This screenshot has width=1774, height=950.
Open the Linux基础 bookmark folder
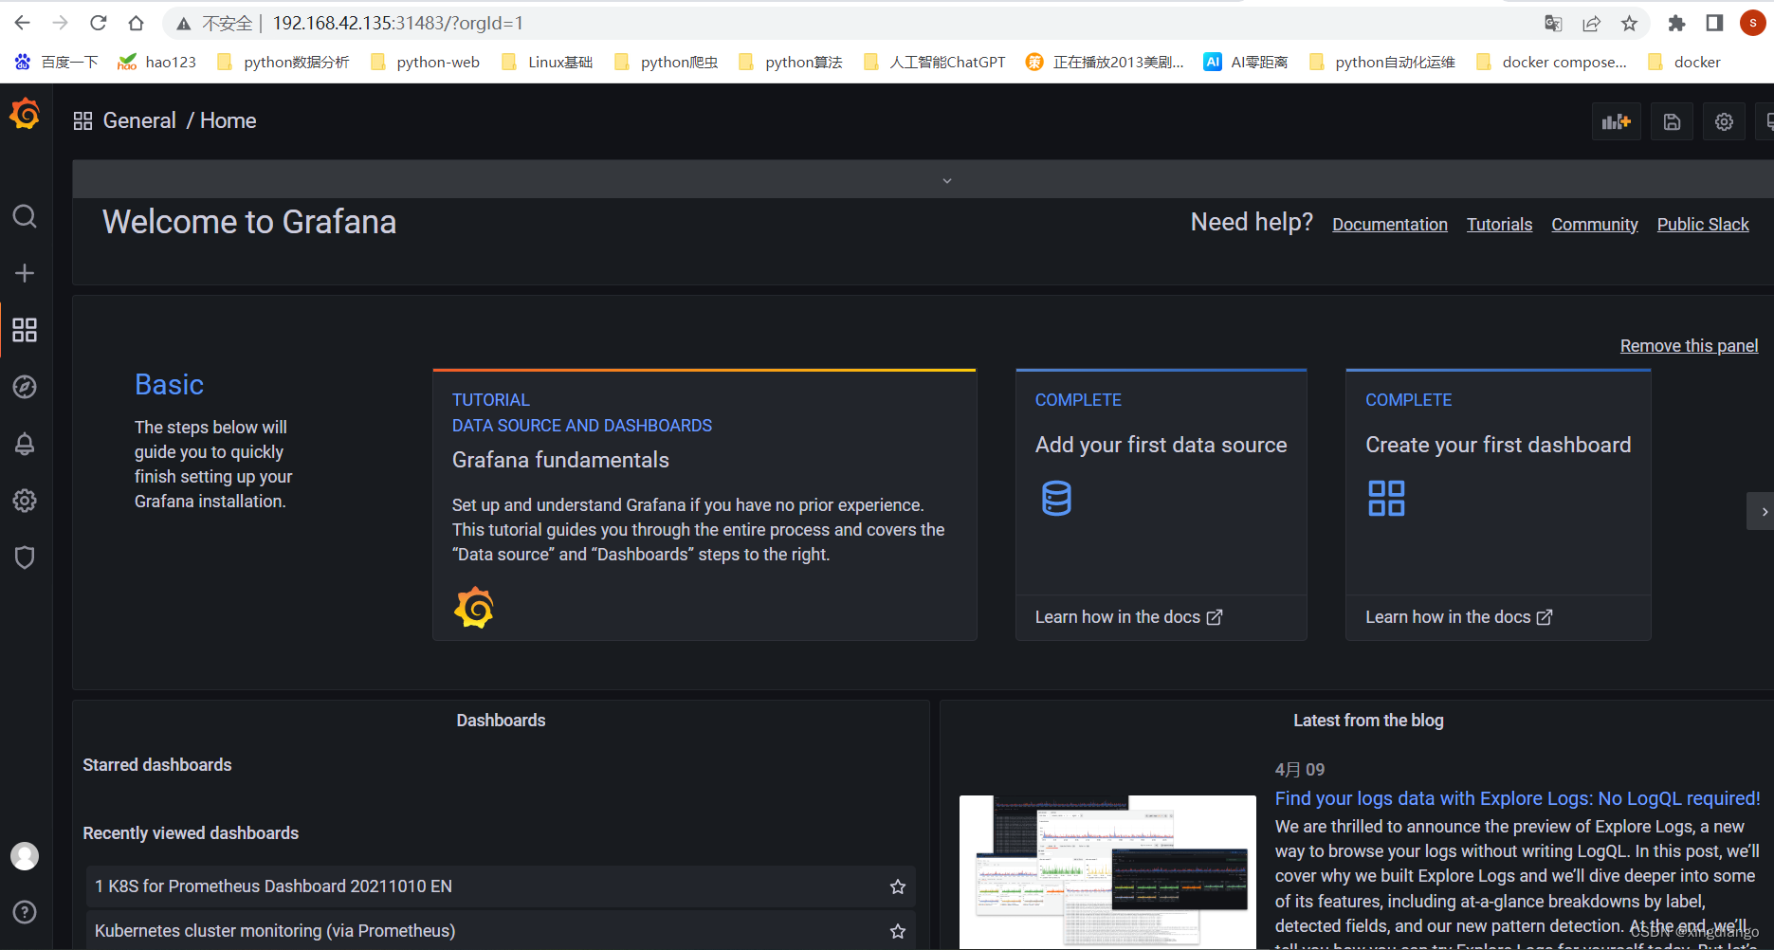point(547,62)
